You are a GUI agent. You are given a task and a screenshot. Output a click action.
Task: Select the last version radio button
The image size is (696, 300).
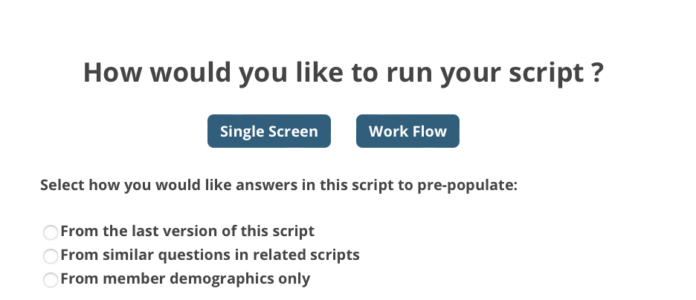tap(51, 232)
